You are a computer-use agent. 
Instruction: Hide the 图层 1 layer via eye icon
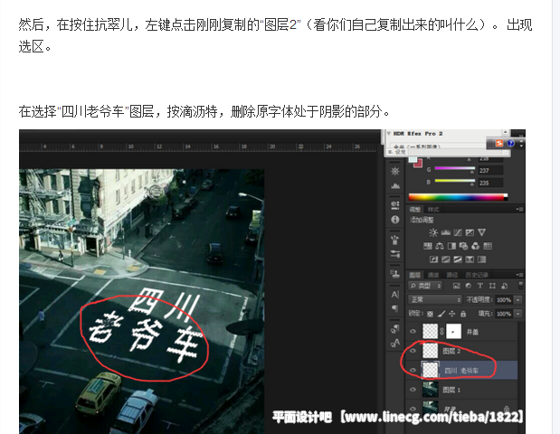tap(413, 389)
